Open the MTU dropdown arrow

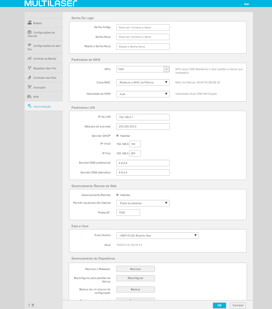point(166,69)
